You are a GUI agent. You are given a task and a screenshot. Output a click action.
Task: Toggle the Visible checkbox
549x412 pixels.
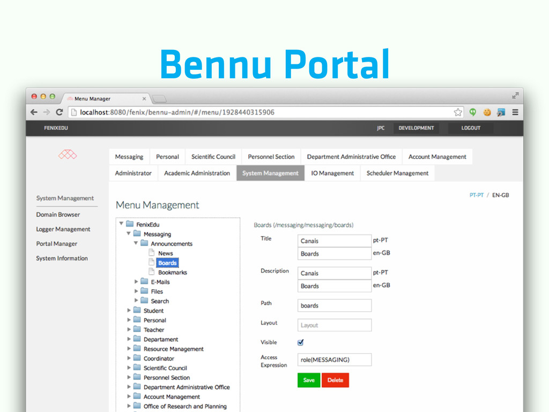pyautogui.click(x=300, y=342)
